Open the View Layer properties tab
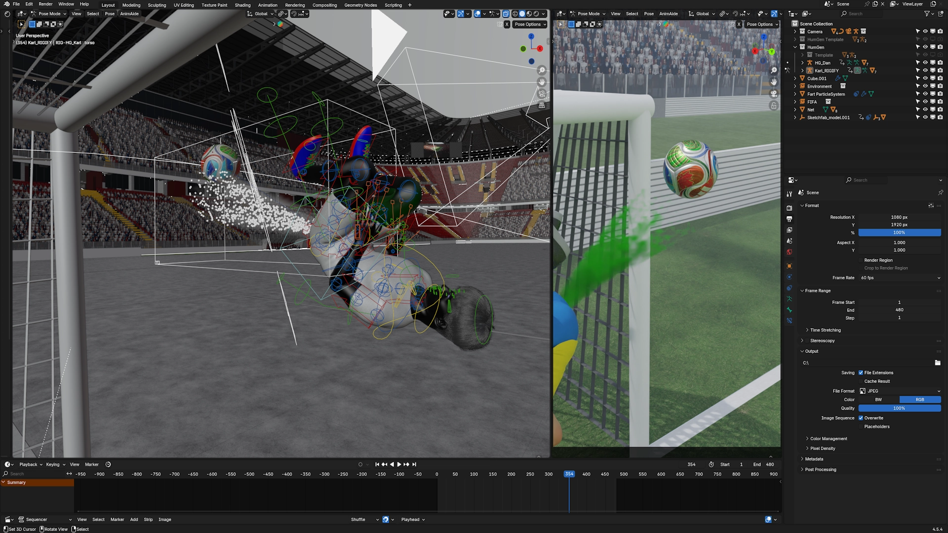The height and width of the screenshot is (533, 948). (x=789, y=230)
